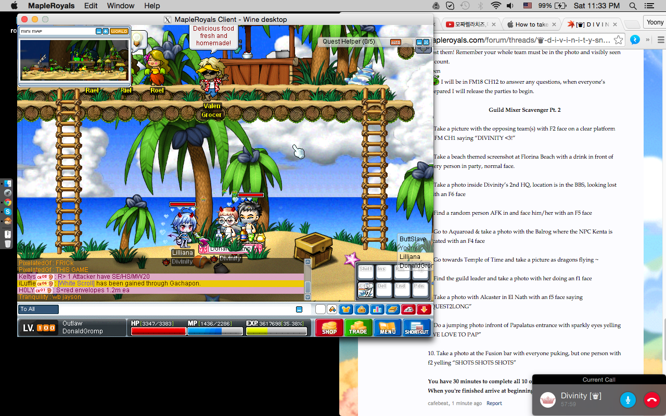The image size is (666, 416).
Task: Click the Divinity call avatar
Action: (548, 400)
